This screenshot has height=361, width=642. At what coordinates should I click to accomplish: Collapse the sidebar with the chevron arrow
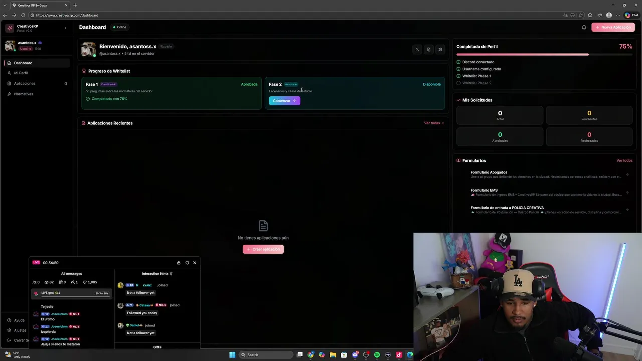(x=65, y=28)
